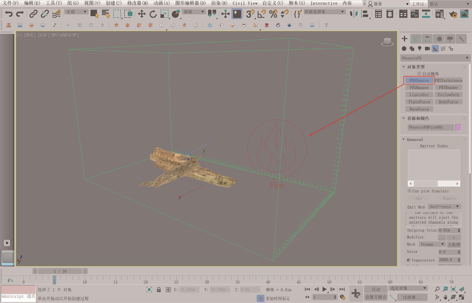Screen dimensions: 472x303
Task: Open the Utilities wrench panel icon
Action: tap(461, 39)
